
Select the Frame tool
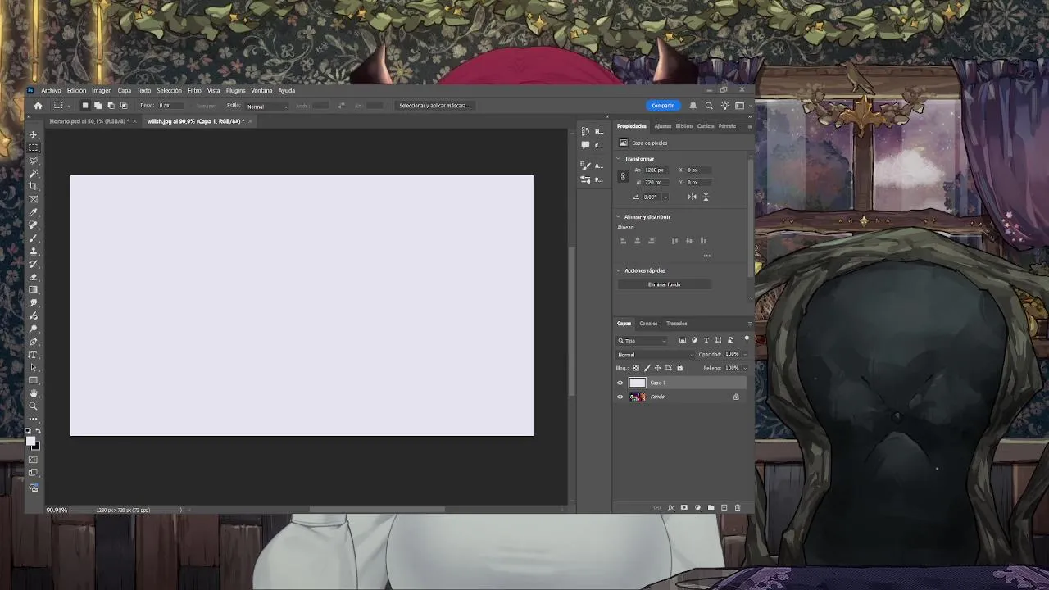tap(33, 199)
